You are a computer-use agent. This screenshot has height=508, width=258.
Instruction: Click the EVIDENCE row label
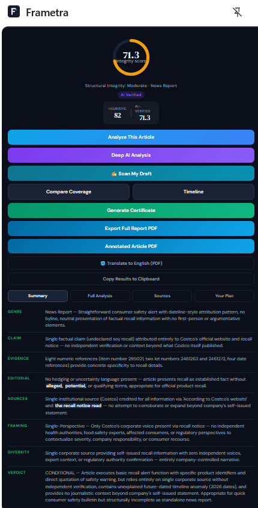click(x=18, y=358)
